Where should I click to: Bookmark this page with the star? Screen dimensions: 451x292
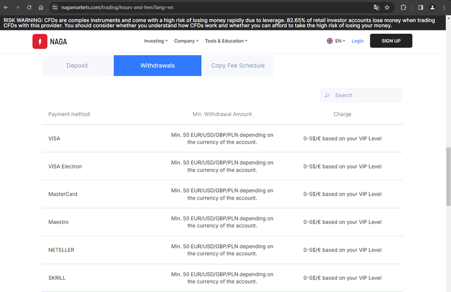pos(387,7)
